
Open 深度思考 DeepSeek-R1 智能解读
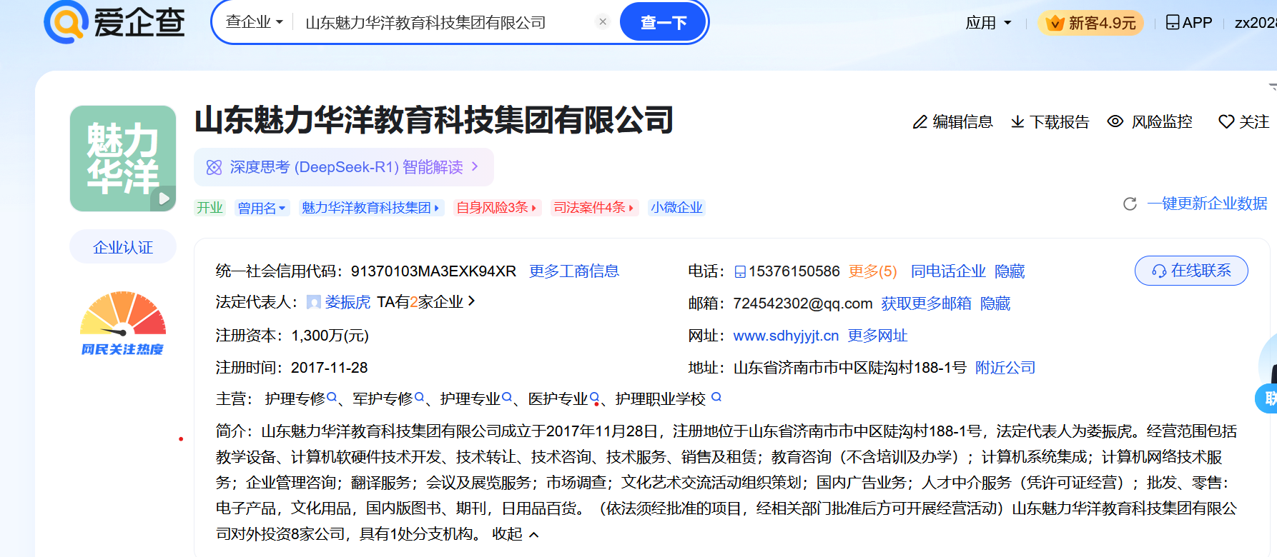[343, 167]
